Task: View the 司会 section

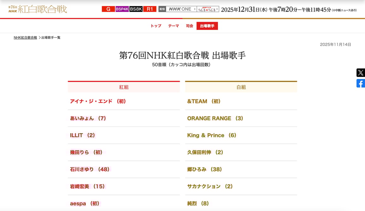Action: [189, 26]
